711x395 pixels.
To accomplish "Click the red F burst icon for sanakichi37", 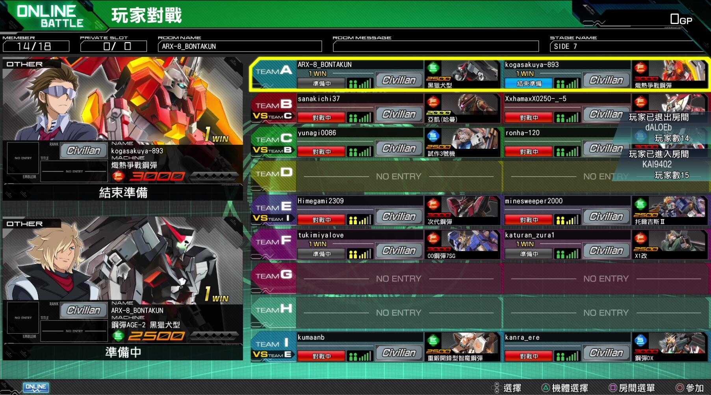I will pyautogui.click(x=433, y=102).
